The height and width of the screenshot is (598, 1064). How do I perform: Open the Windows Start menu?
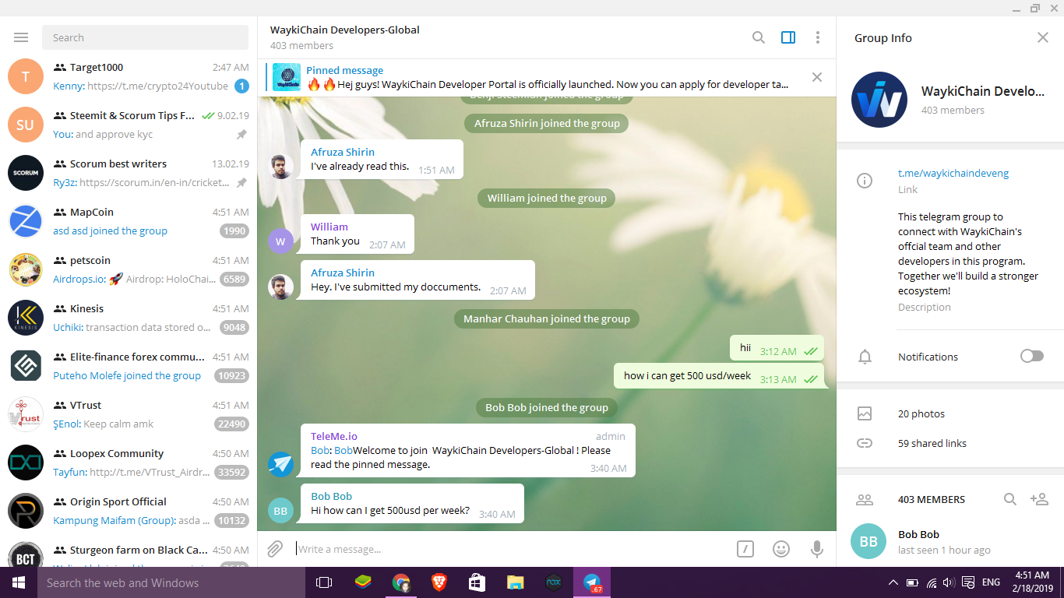(x=19, y=582)
